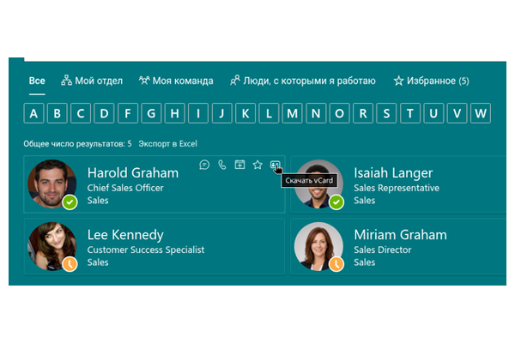Screen dimensions: 515x343
Task: Filter by letter H
Action: point(175,113)
